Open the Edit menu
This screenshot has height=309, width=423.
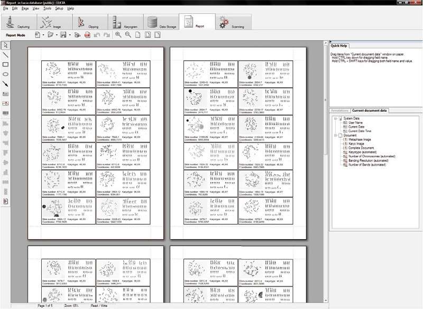15,8
